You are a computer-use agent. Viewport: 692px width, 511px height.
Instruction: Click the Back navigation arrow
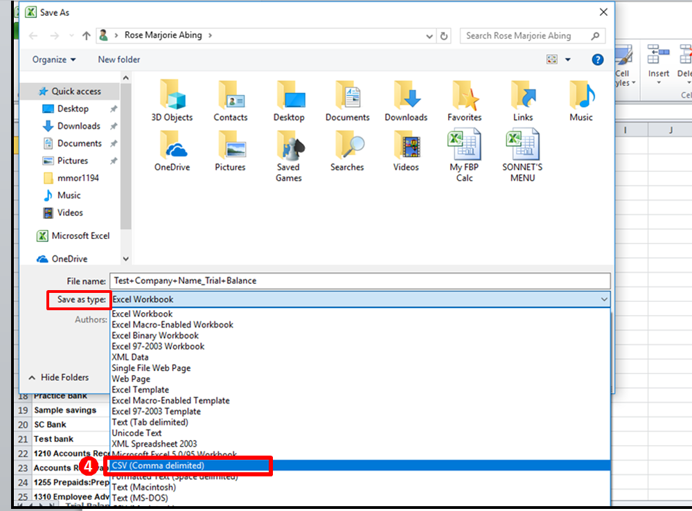33,36
